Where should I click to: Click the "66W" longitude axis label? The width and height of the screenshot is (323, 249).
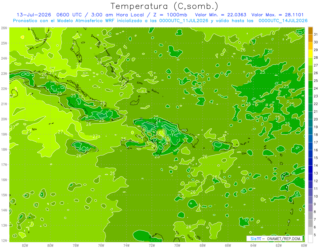(x=228, y=245)
